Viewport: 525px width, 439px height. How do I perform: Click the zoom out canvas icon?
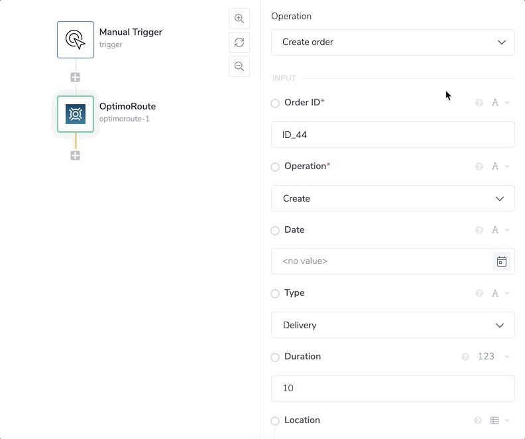click(239, 66)
